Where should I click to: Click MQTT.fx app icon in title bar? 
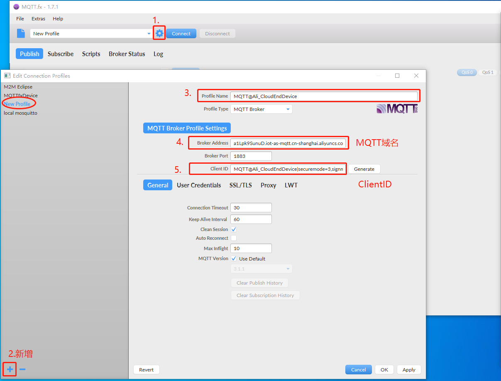click(16, 7)
